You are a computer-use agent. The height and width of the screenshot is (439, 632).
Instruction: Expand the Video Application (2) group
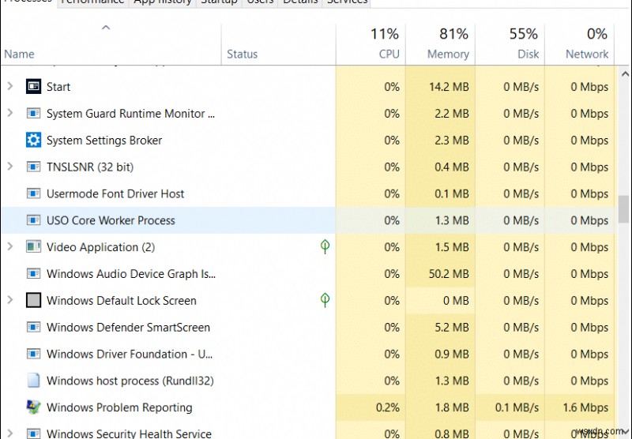(10, 246)
